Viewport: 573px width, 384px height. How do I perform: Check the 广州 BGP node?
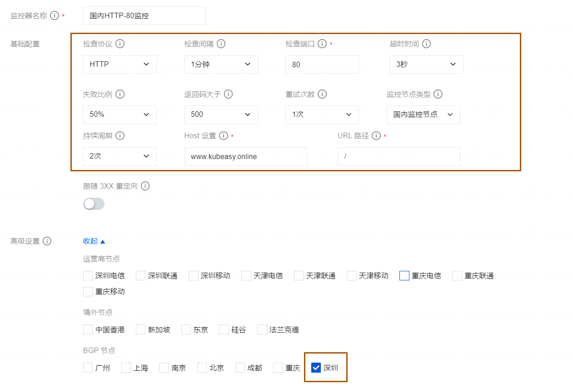88,368
